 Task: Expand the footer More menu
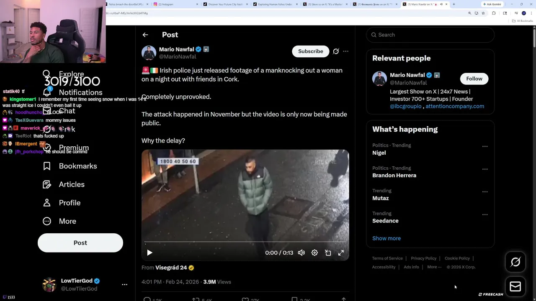(434, 267)
